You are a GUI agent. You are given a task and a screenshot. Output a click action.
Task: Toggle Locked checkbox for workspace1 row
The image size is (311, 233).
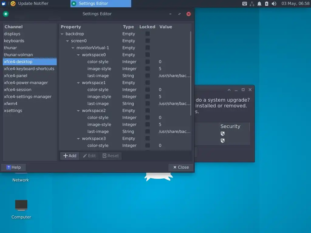[148, 83]
